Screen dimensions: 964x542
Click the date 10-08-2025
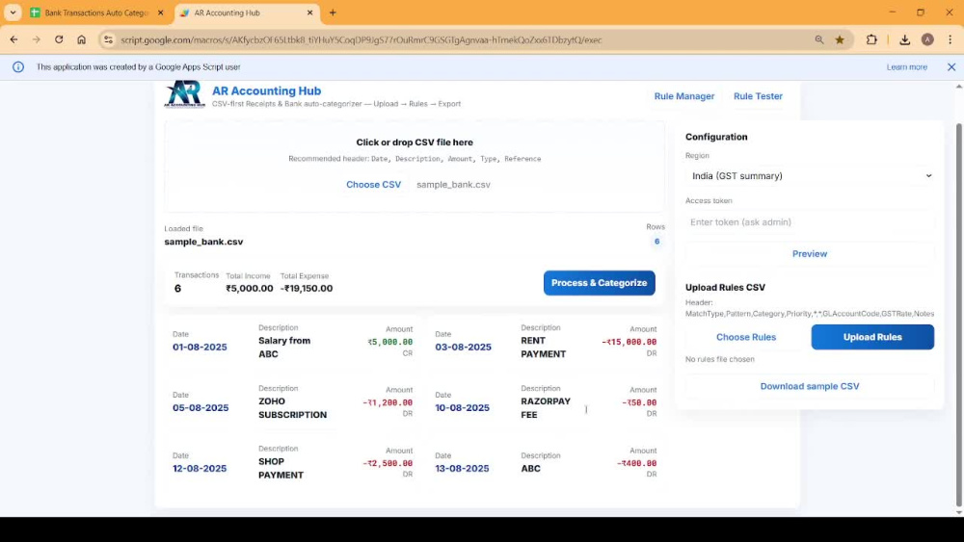462,407
